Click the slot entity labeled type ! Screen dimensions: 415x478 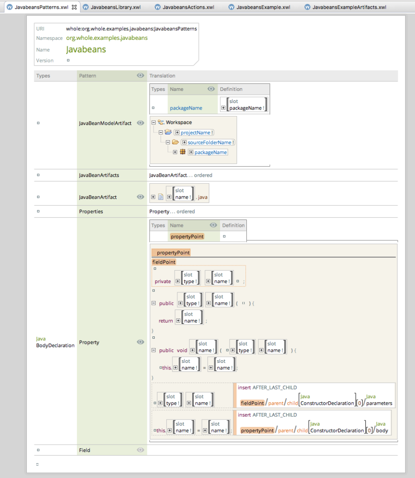tap(187, 278)
